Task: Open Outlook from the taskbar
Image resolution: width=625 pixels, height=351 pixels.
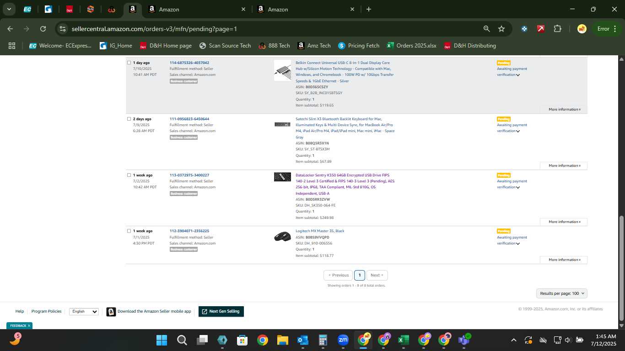Action: point(302,340)
